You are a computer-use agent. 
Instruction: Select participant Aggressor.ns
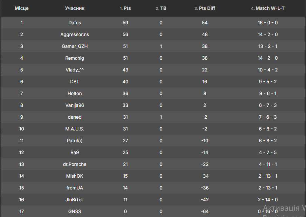pos(75,34)
